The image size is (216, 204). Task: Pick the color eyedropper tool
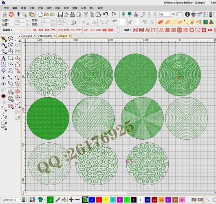[58, 200]
